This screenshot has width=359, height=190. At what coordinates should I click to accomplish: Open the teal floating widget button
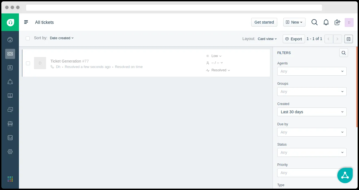click(x=345, y=175)
